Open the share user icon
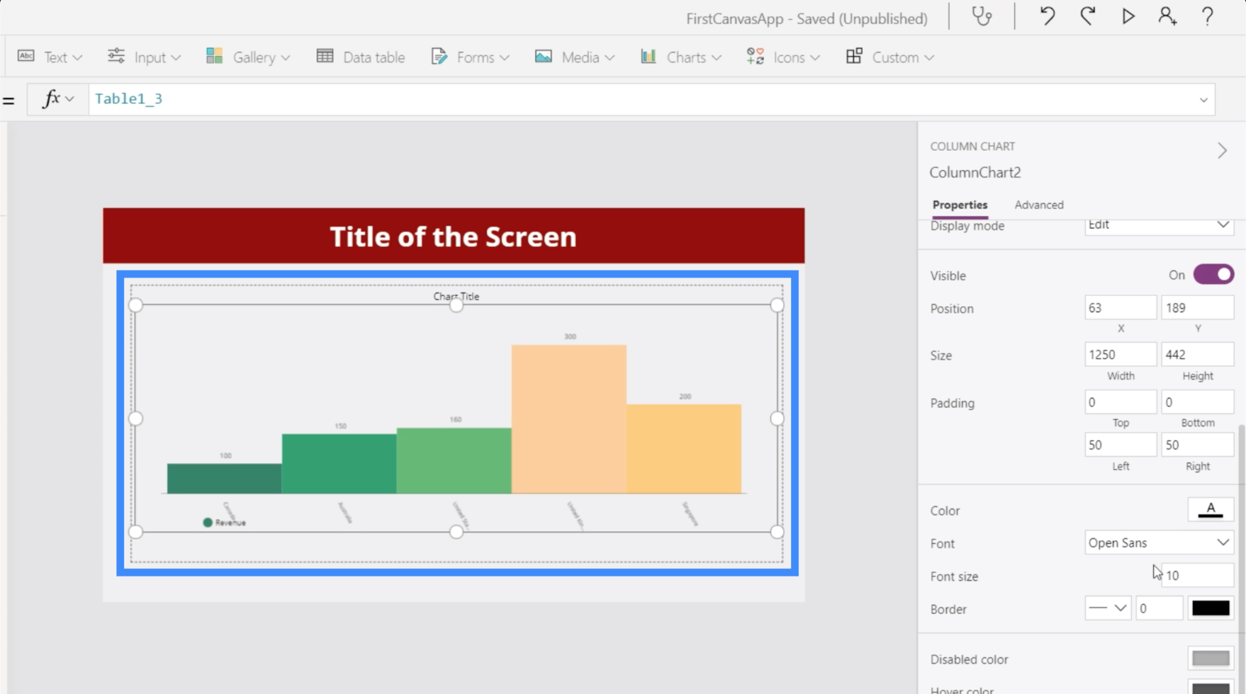The width and height of the screenshot is (1246, 694). (1167, 16)
